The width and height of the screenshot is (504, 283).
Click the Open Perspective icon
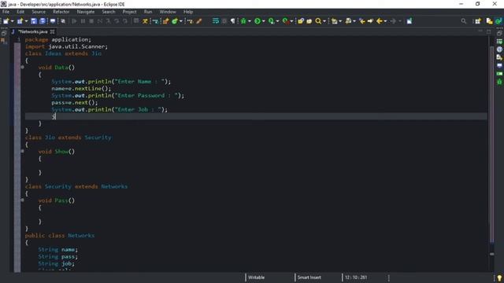478,21
